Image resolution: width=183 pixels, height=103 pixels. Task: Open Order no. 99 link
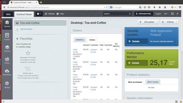click(x=75, y=51)
